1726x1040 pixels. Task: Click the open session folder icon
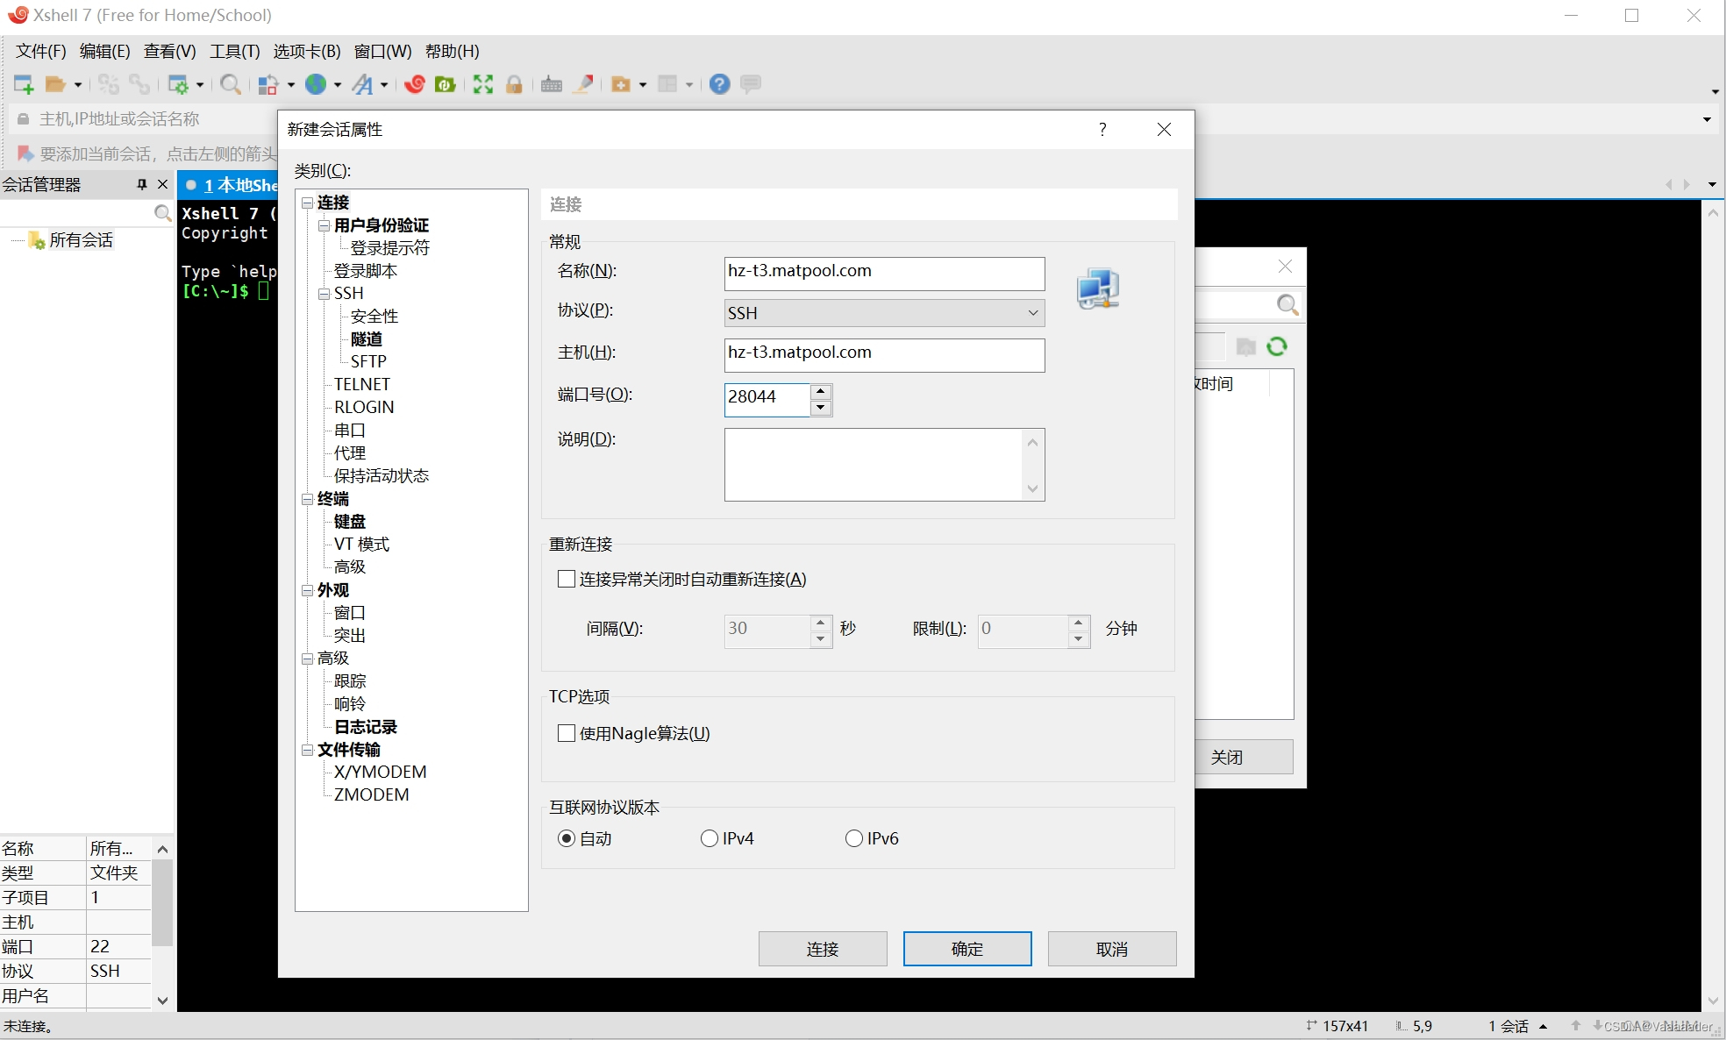[x=56, y=84]
